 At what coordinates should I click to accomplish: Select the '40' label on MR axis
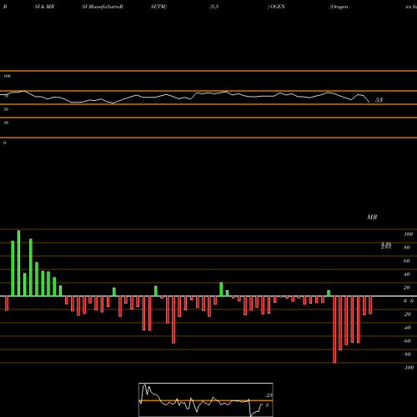[x=406, y=274]
